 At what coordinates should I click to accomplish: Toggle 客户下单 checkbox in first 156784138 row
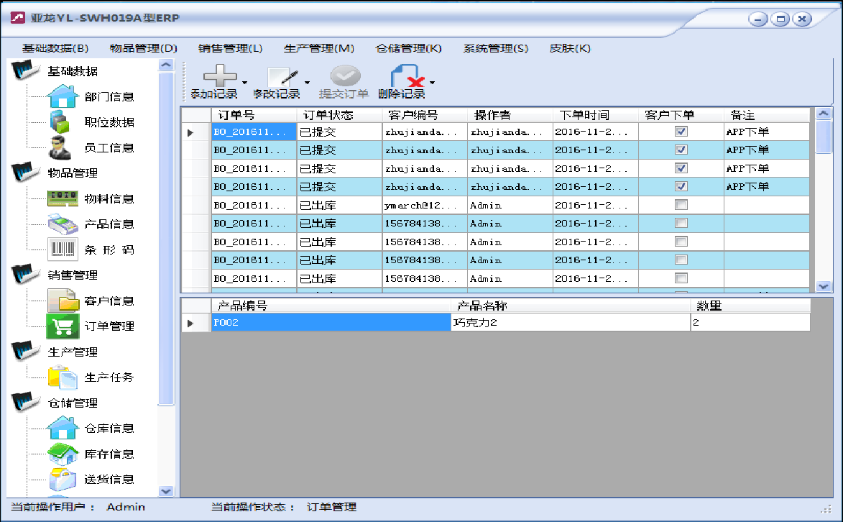[x=681, y=223]
